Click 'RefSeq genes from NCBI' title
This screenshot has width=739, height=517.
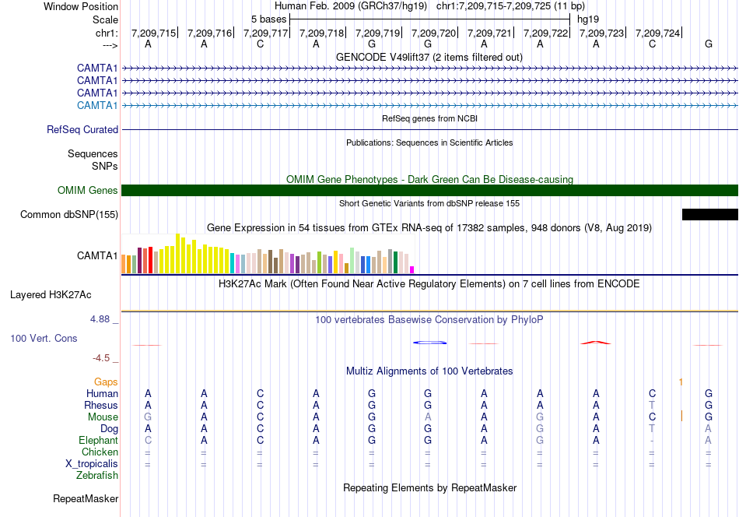click(429, 118)
